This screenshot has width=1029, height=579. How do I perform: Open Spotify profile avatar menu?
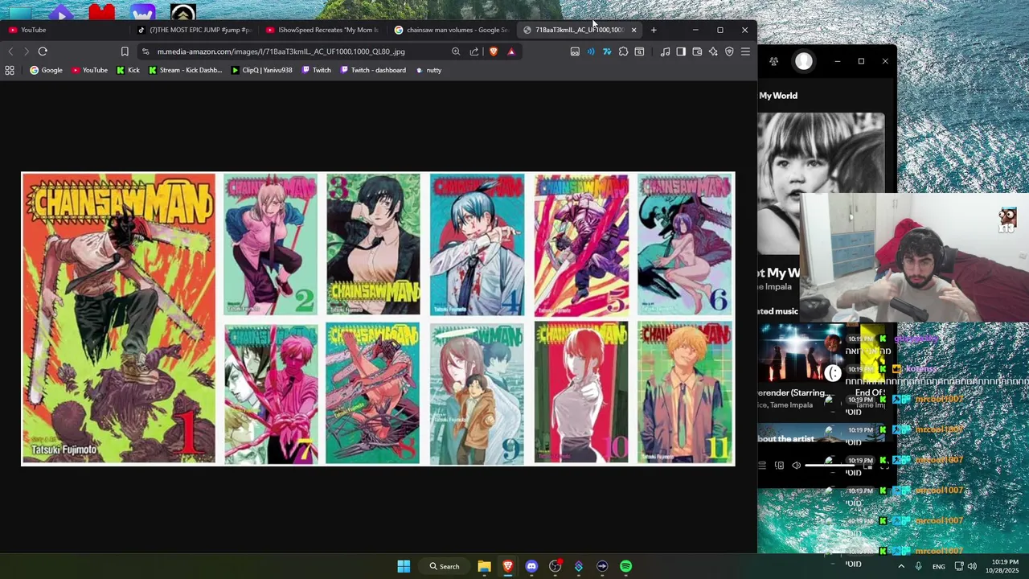804,61
